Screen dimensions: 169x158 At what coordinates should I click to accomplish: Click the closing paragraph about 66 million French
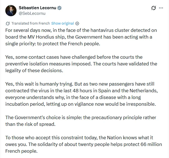[x=84, y=144]
